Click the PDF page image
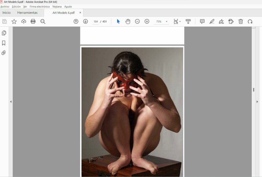The width and height of the screenshot is (262, 177). [132, 112]
